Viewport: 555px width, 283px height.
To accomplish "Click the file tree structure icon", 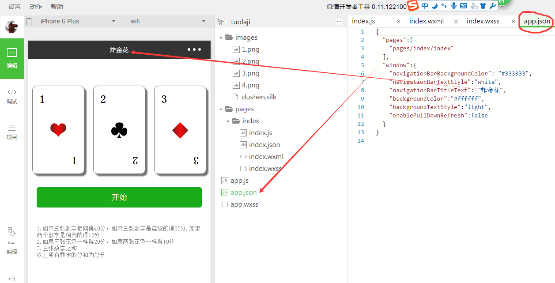I will (220, 22).
